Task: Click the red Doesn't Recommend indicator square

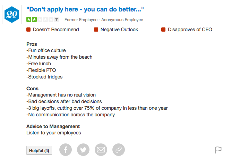Action: [x=28, y=30]
